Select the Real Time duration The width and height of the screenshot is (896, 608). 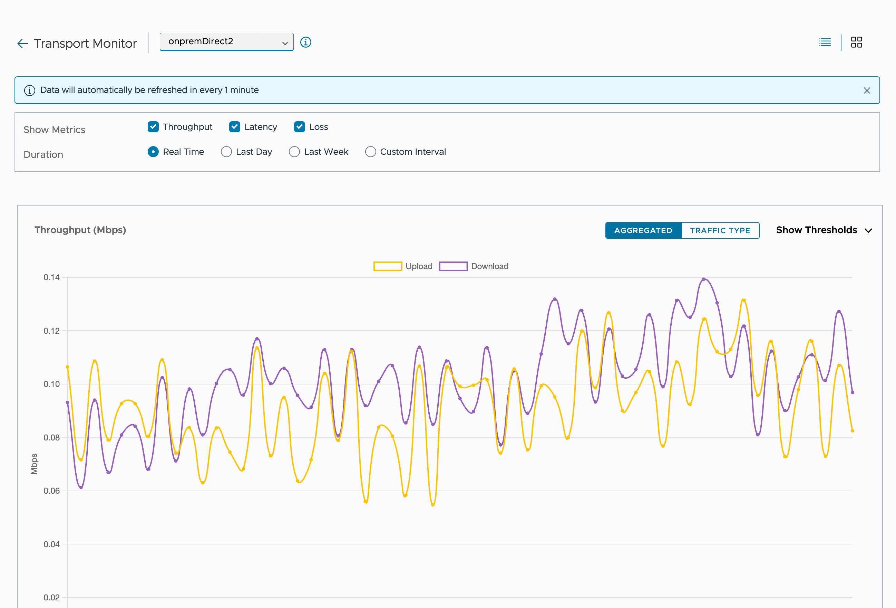pyautogui.click(x=153, y=152)
